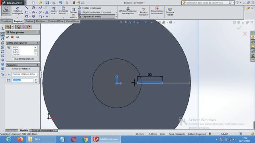Open Firefox from the taskbar
The height and width of the screenshot is (143, 255).
pyautogui.click(x=20, y=139)
